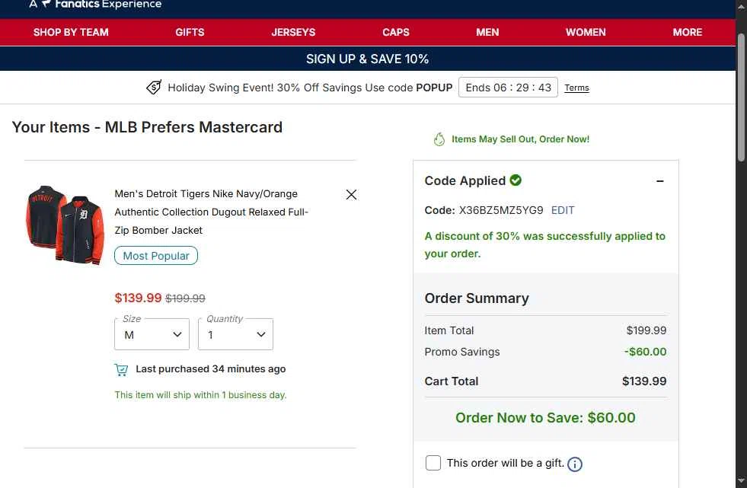This screenshot has width=747, height=488.
Task: Collapse the Code Applied section
Action: pos(660,181)
